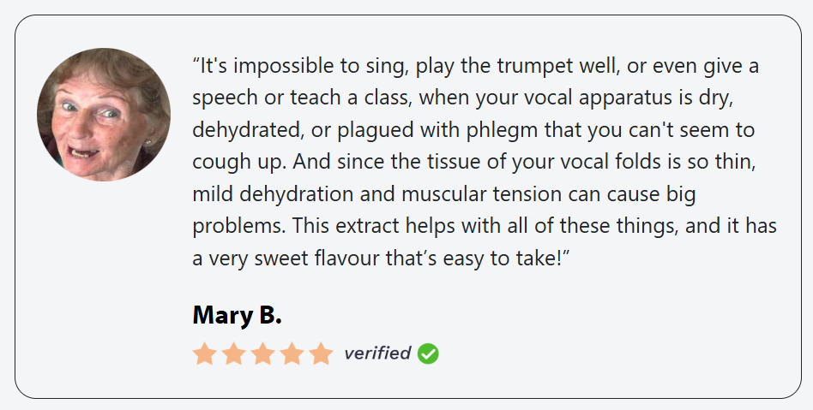Click the green verified checkmark icon

pyautogui.click(x=428, y=354)
